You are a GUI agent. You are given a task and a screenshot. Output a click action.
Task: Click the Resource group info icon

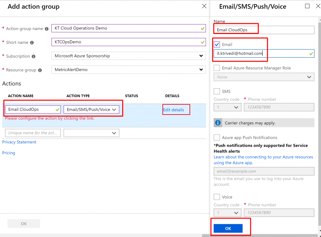[x=40, y=70]
